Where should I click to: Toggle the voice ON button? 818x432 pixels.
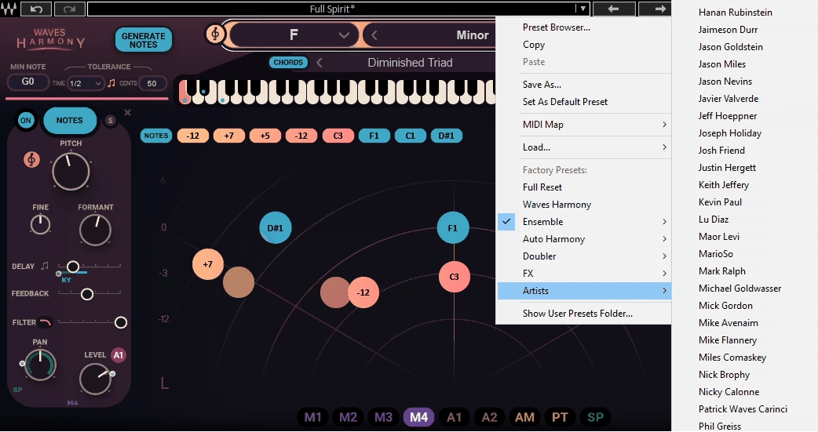pyautogui.click(x=26, y=121)
